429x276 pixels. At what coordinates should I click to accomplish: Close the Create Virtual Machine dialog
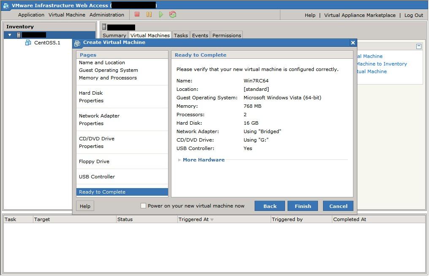click(353, 42)
